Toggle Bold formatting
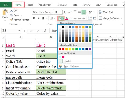This screenshot has width=125, height=98. [x=34, y=18]
